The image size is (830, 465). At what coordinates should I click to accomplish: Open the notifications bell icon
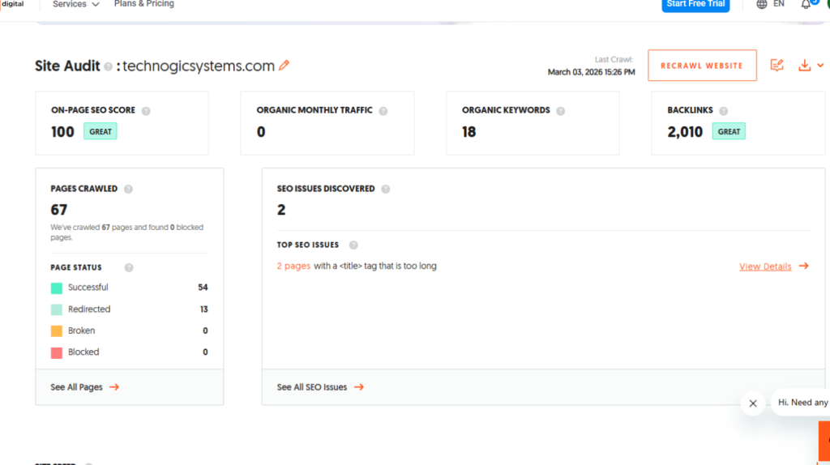pos(806,4)
